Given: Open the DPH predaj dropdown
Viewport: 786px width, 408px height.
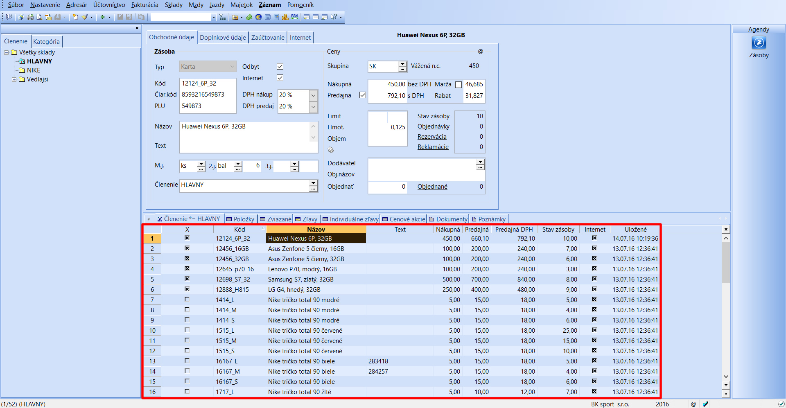Looking at the screenshot, I should point(313,106).
